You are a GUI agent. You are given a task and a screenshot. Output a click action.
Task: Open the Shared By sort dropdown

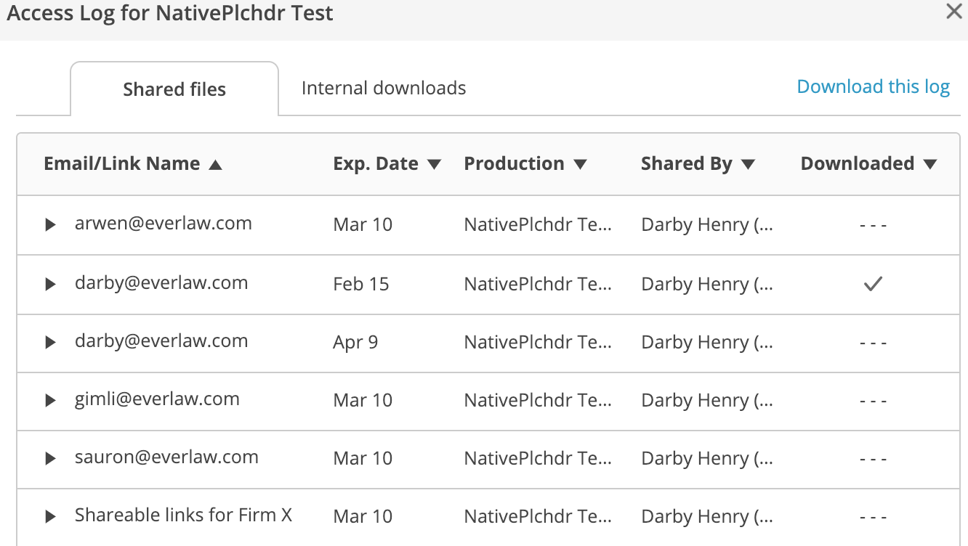749,164
